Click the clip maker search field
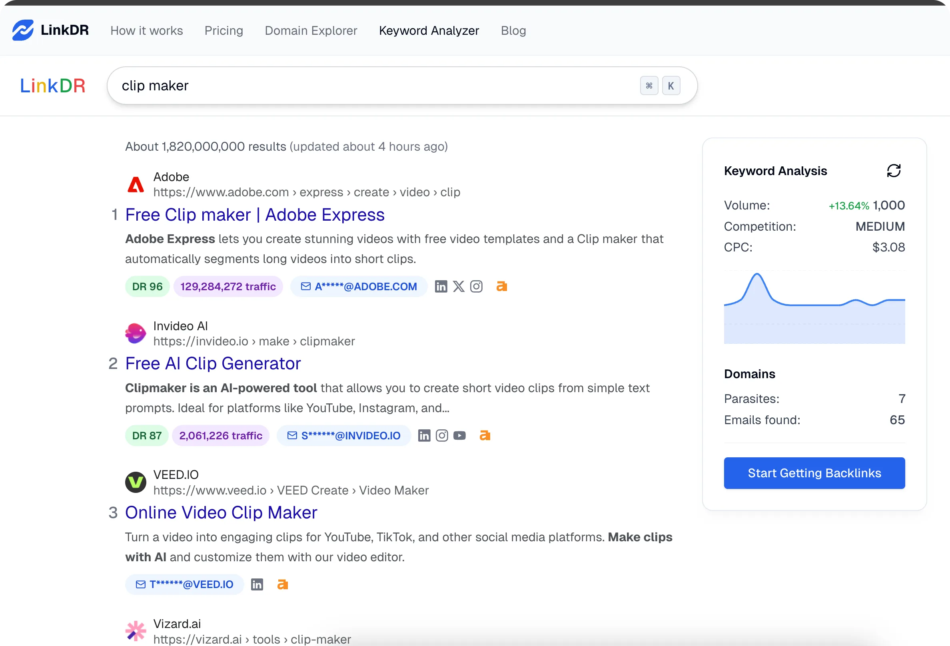Image resolution: width=950 pixels, height=646 pixels. 402,86
